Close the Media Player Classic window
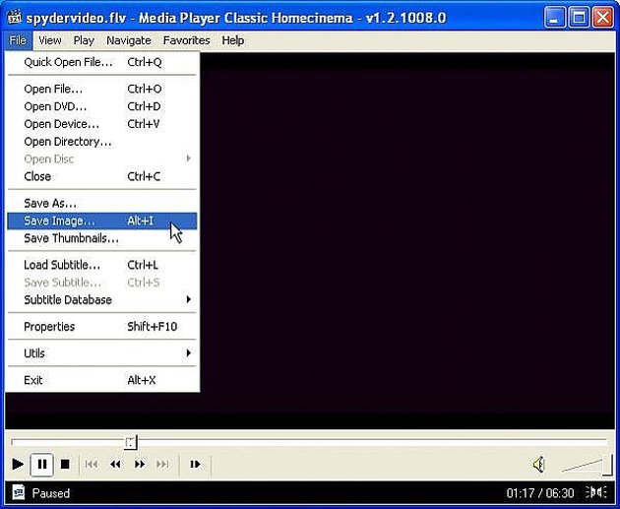This screenshot has height=509, width=620. click(603, 18)
